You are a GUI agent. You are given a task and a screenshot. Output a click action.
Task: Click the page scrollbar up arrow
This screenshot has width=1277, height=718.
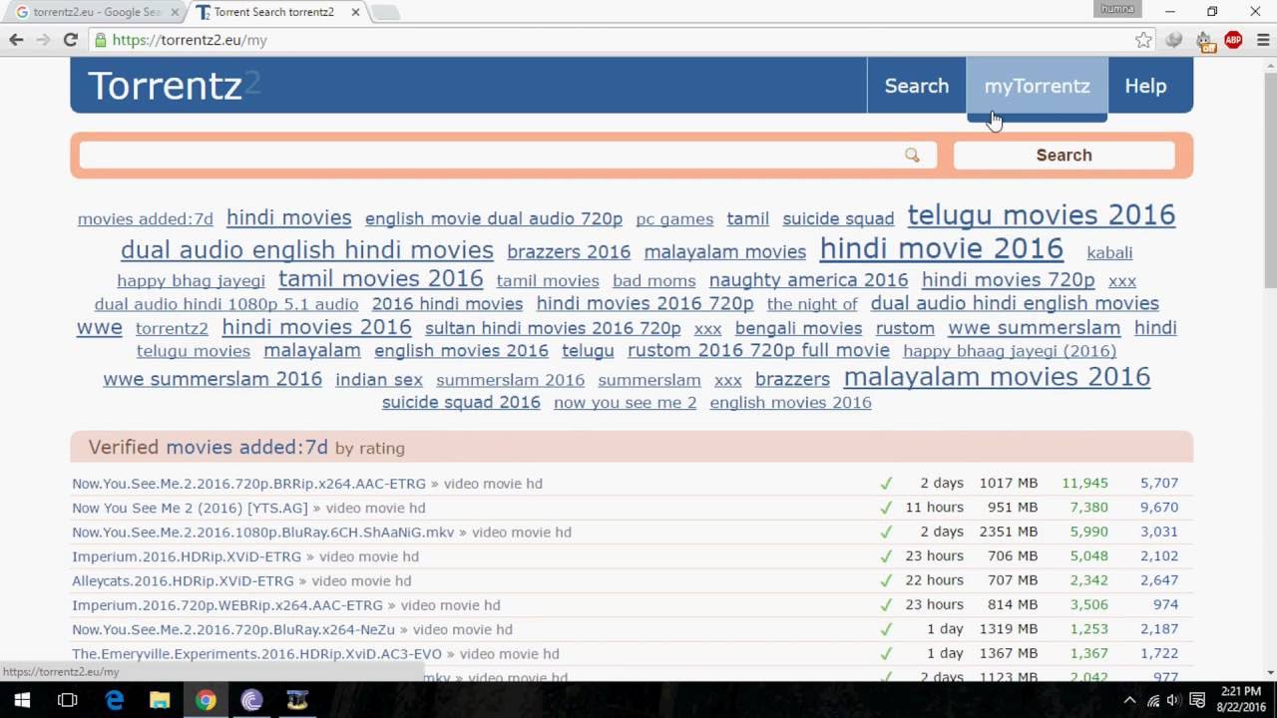pyautogui.click(x=1269, y=65)
